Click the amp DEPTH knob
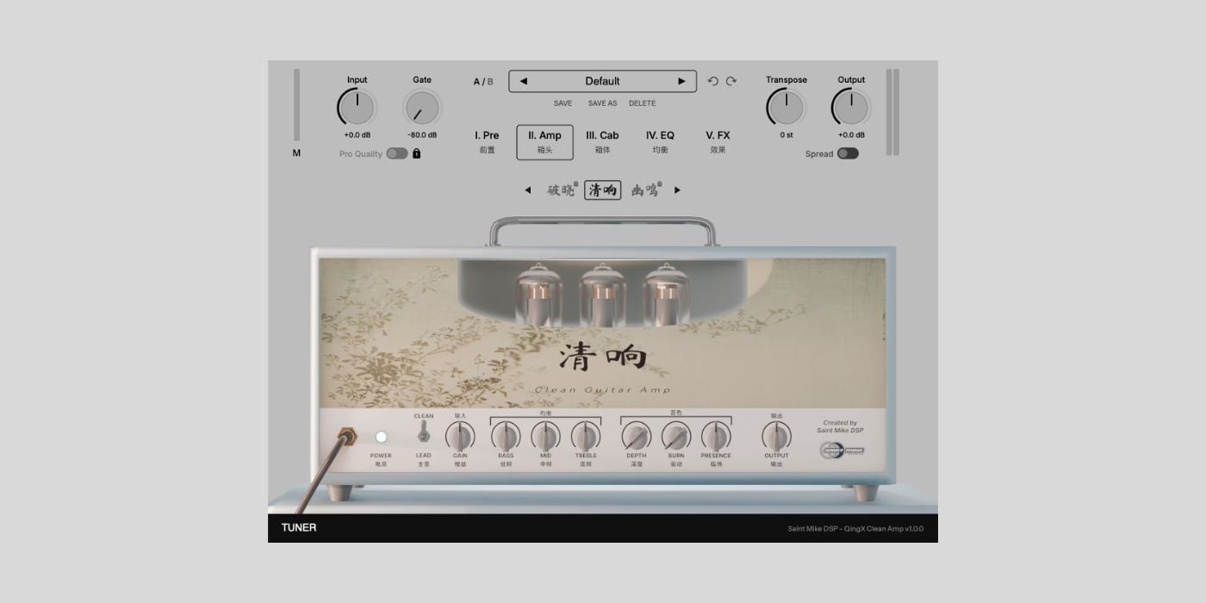This screenshot has width=1206, height=603. click(x=637, y=436)
